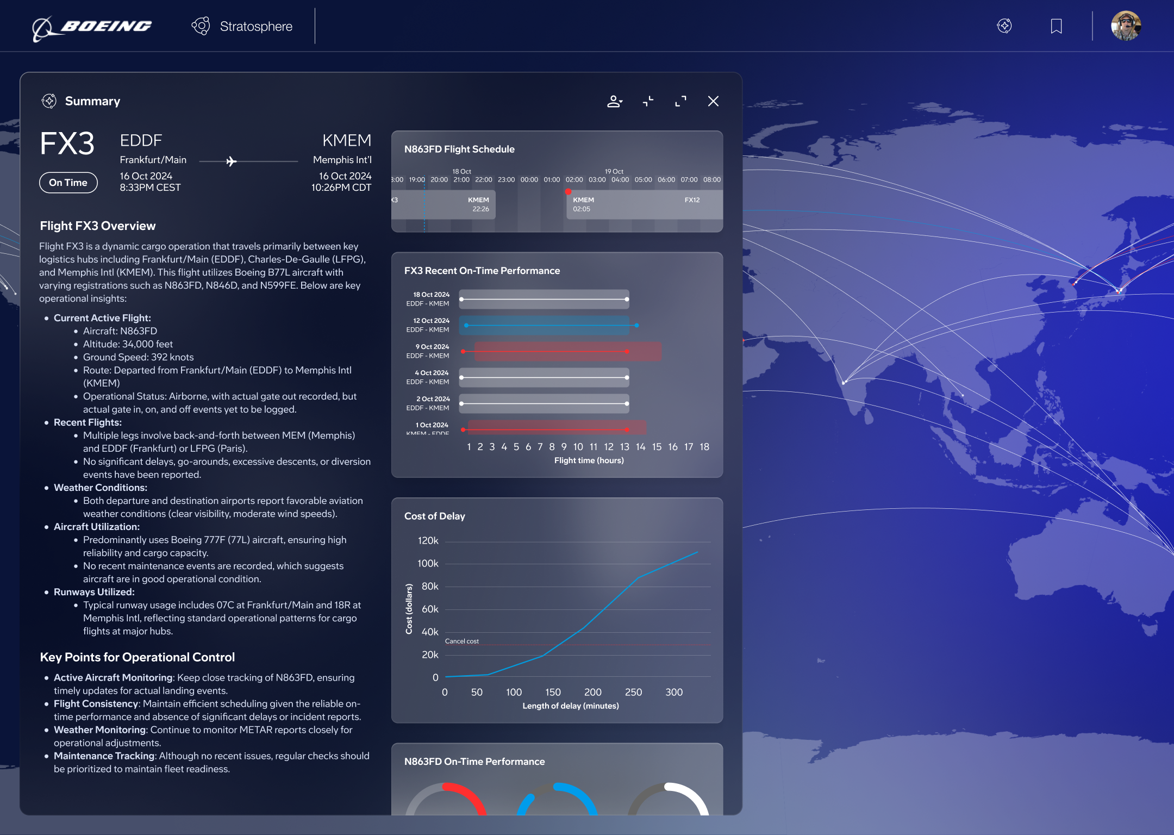
Task: Collapse the Summary panel with the shrink icon
Action: 648,101
